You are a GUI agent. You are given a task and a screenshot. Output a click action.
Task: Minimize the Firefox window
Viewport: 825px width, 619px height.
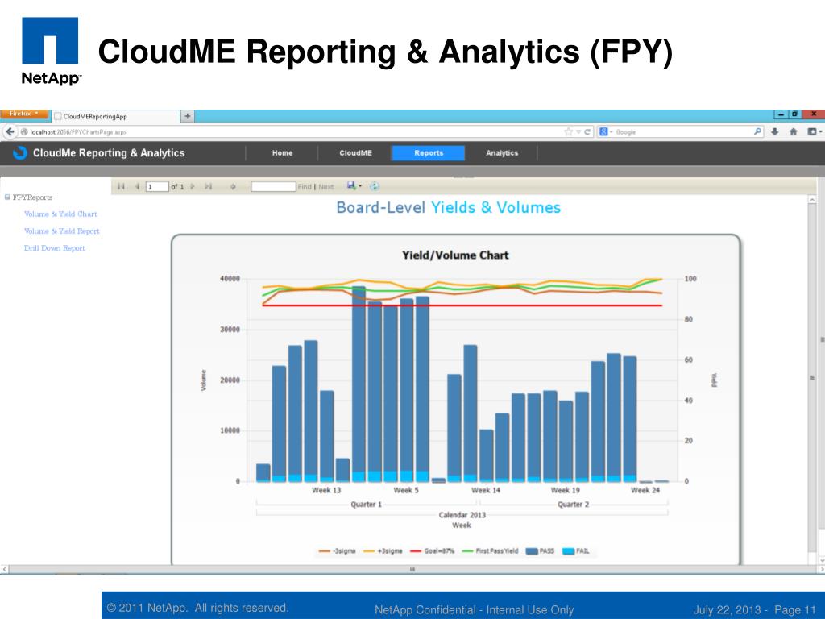coord(781,114)
